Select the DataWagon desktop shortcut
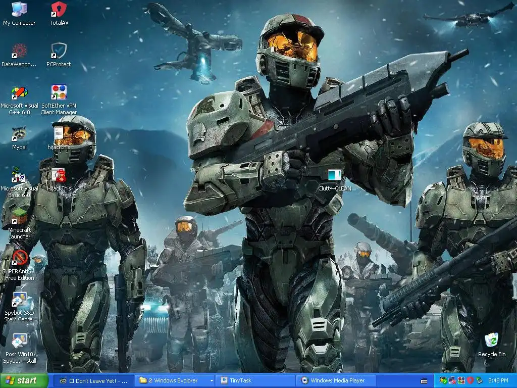Image resolution: width=517 pixels, height=388 pixels. (x=19, y=56)
